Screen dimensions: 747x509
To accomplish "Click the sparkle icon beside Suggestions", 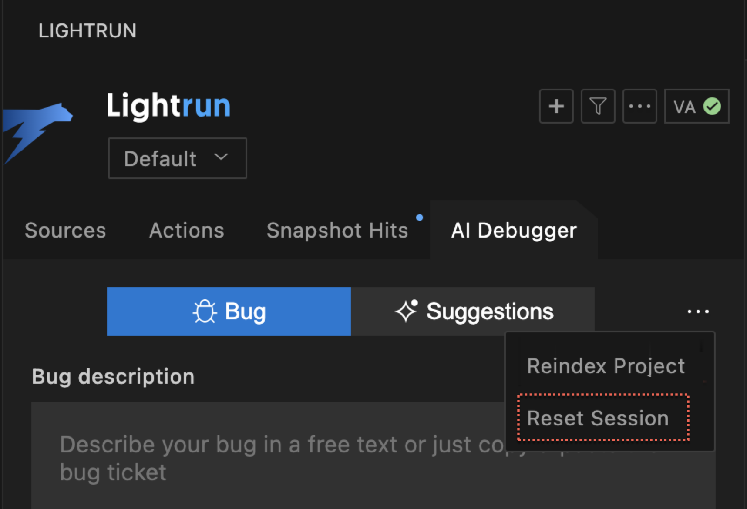I will tap(406, 311).
